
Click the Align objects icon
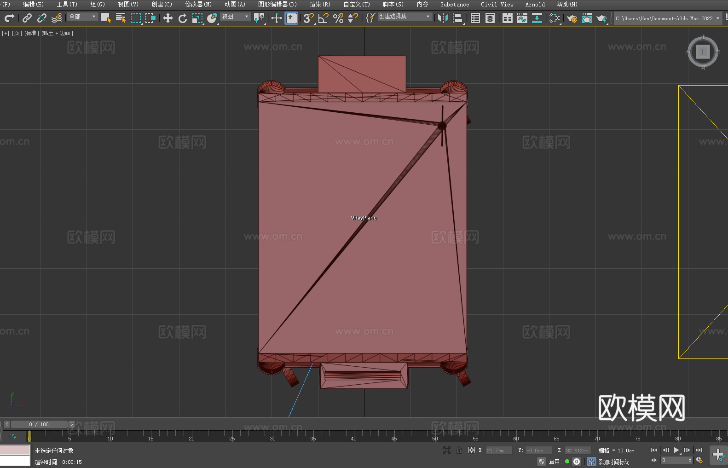[458, 18]
